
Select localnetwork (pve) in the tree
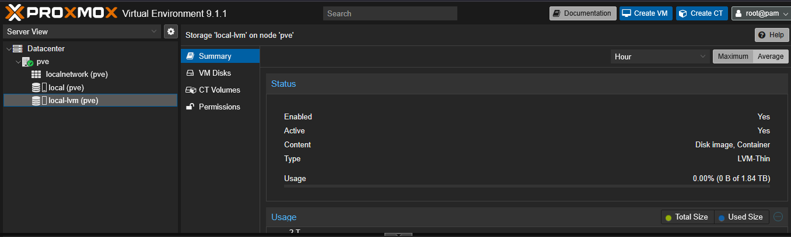click(x=90, y=75)
